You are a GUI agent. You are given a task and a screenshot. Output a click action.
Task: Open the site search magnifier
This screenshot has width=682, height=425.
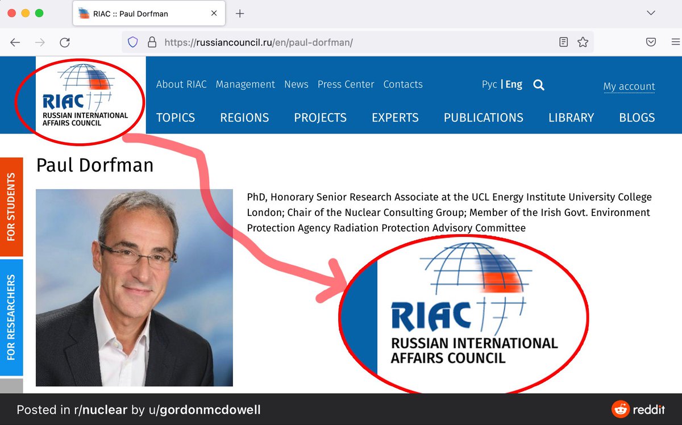coord(539,85)
